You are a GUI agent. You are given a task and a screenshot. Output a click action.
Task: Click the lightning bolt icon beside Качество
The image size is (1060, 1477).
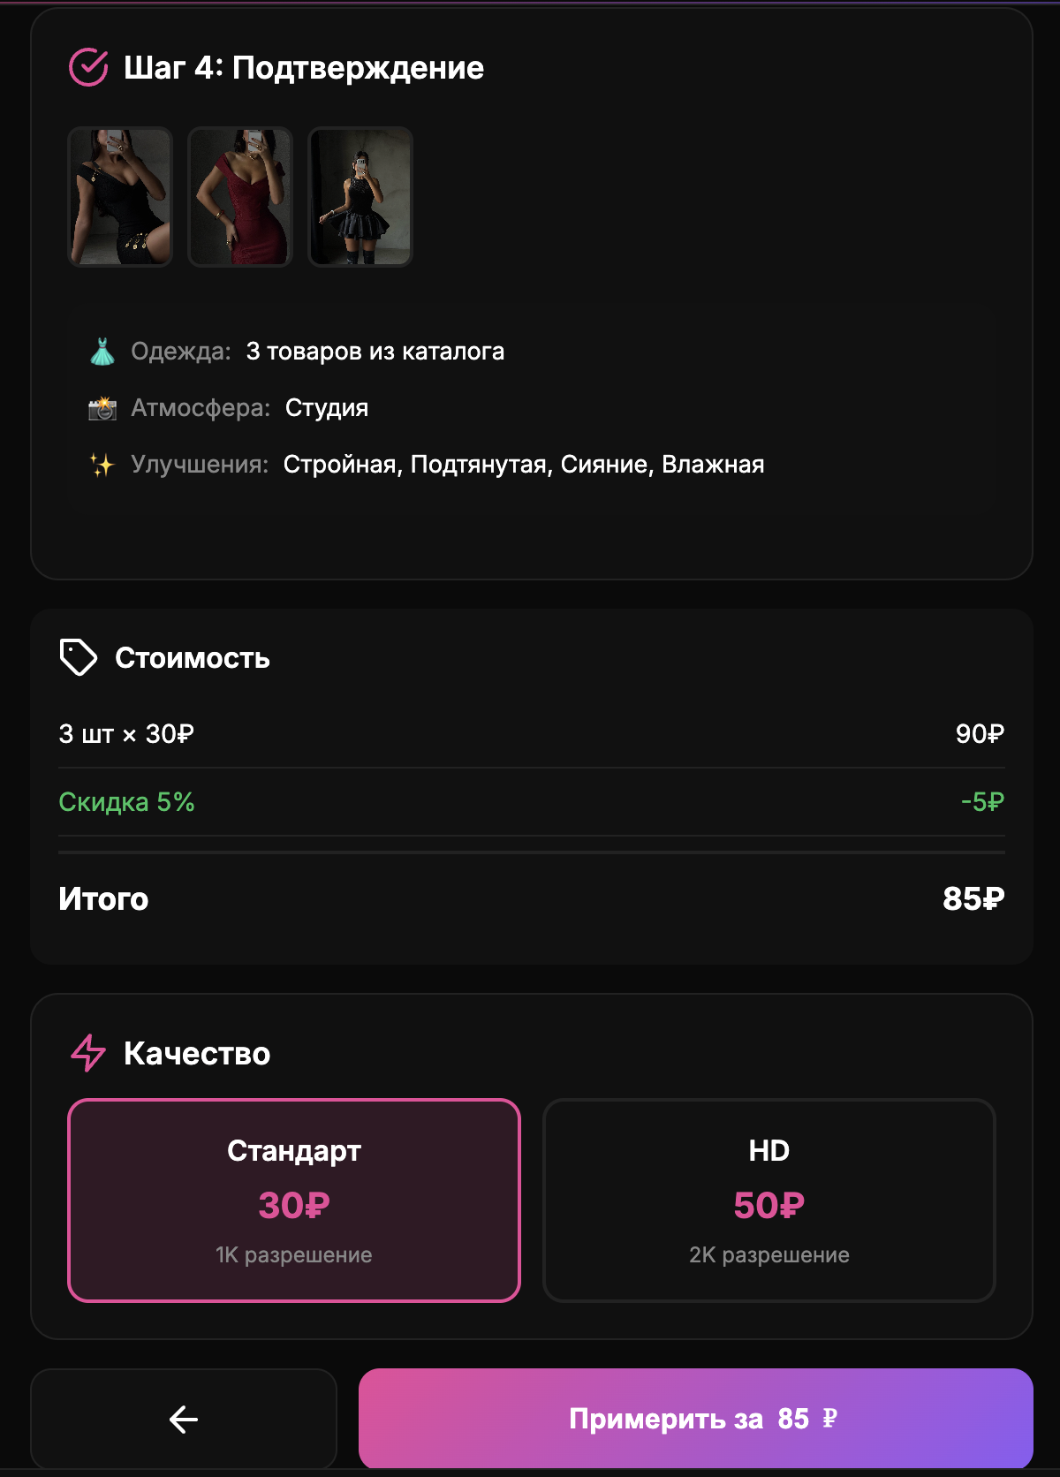point(88,1053)
